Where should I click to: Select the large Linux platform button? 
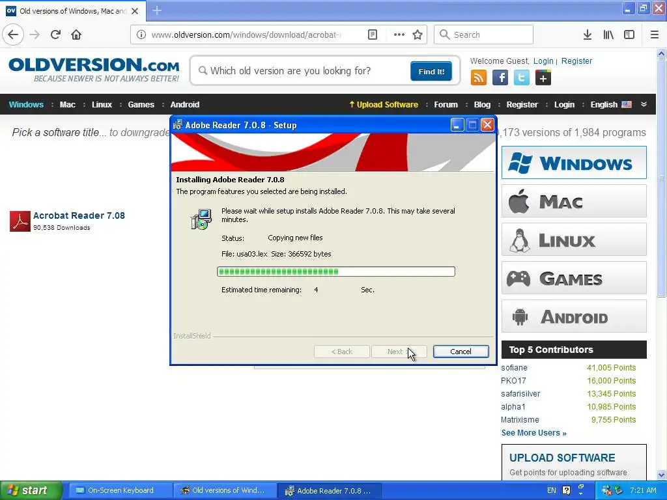[x=574, y=240]
